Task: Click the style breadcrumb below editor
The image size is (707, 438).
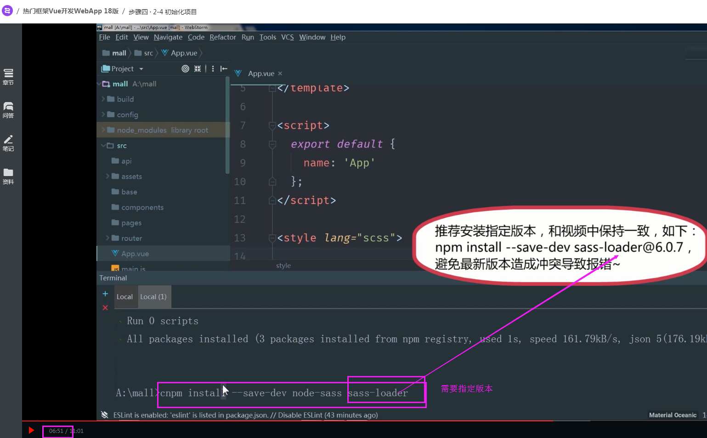Action: (x=283, y=266)
